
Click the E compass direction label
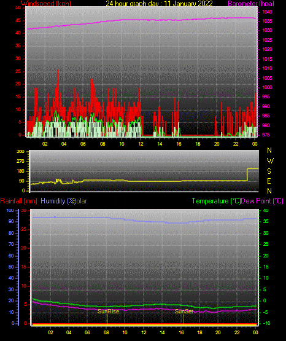(269, 181)
